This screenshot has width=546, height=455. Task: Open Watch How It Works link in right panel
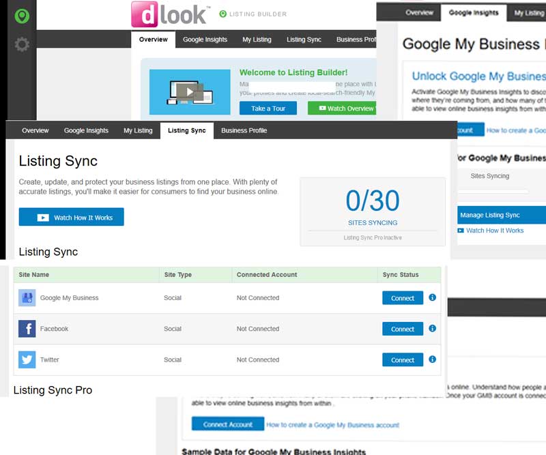point(495,231)
